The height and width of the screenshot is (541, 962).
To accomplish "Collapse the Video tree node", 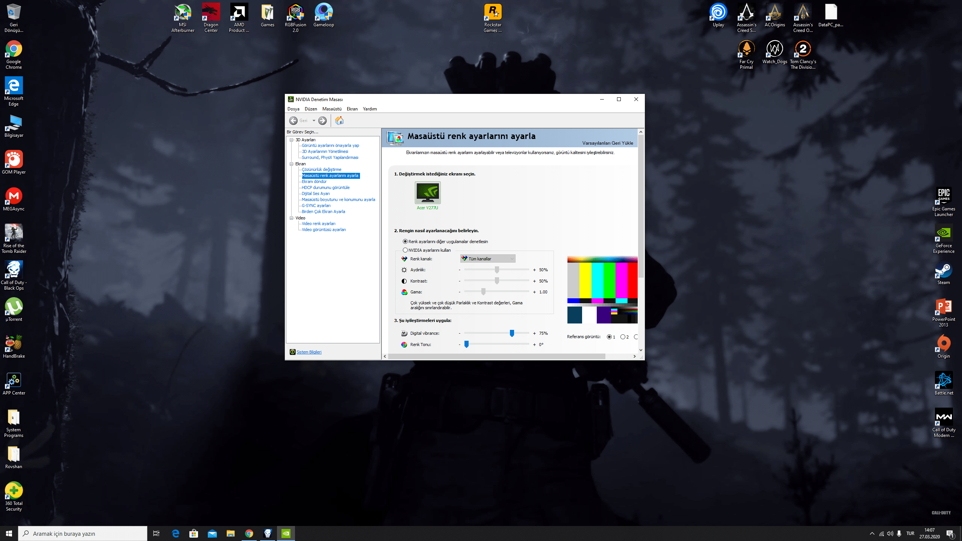I will (x=291, y=218).
